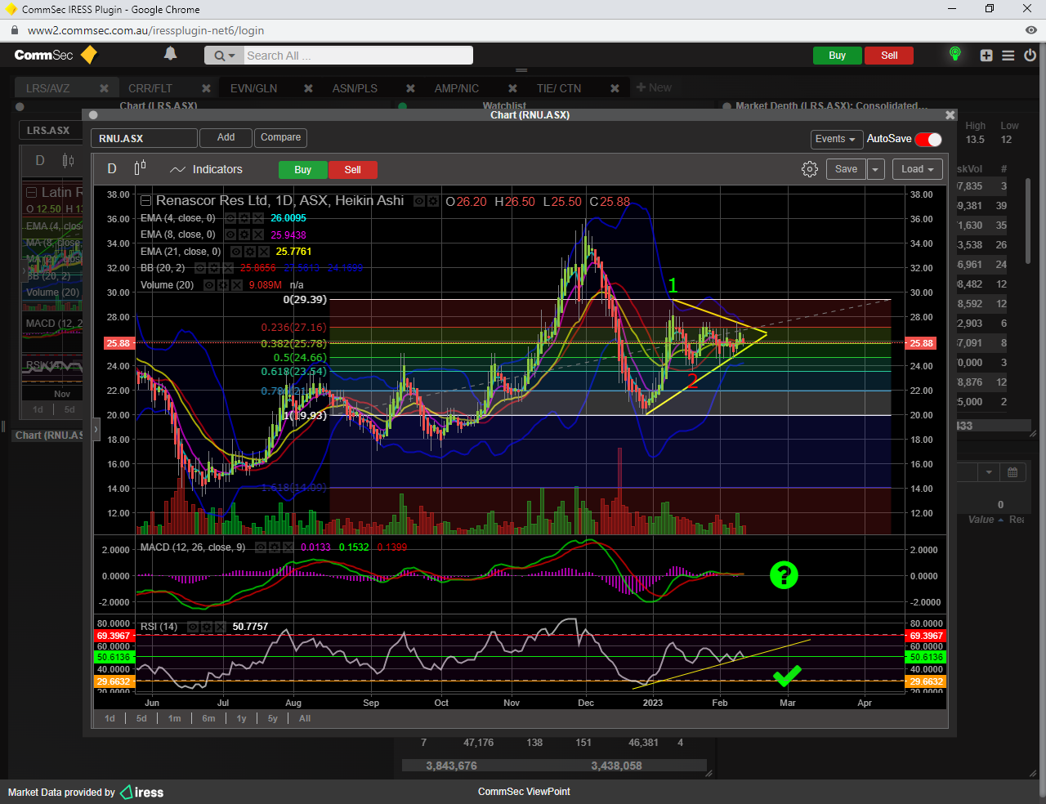The image size is (1046, 804).
Task: Remove the Volume (20) indicator
Action: coord(236,285)
